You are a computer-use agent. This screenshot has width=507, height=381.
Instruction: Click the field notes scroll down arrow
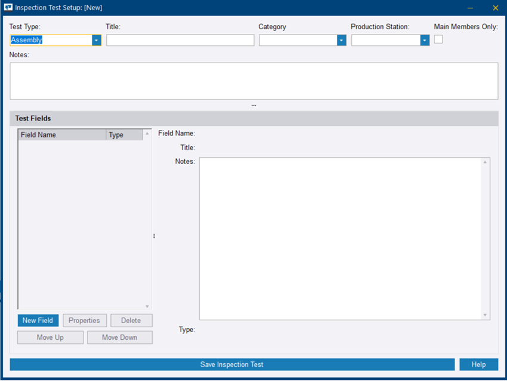click(485, 315)
